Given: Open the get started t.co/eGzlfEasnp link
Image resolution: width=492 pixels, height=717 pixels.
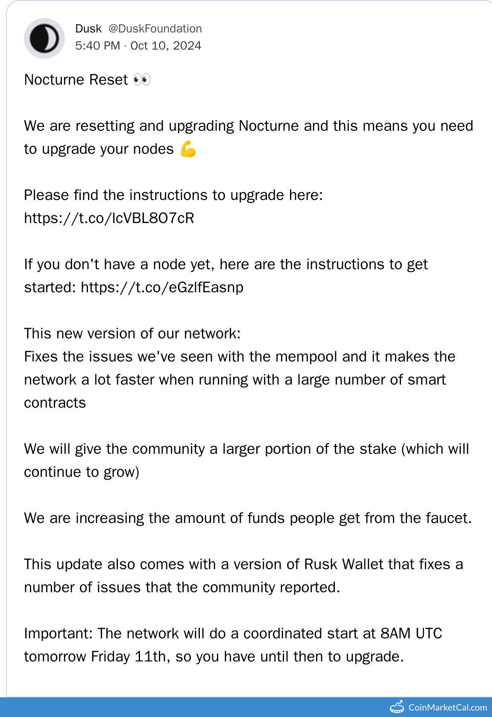Looking at the screenshot, I should tap(162, 288).
